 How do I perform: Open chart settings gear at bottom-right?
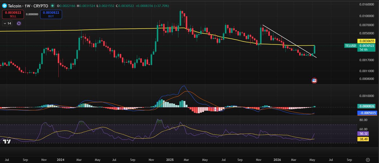coord(367,160)
